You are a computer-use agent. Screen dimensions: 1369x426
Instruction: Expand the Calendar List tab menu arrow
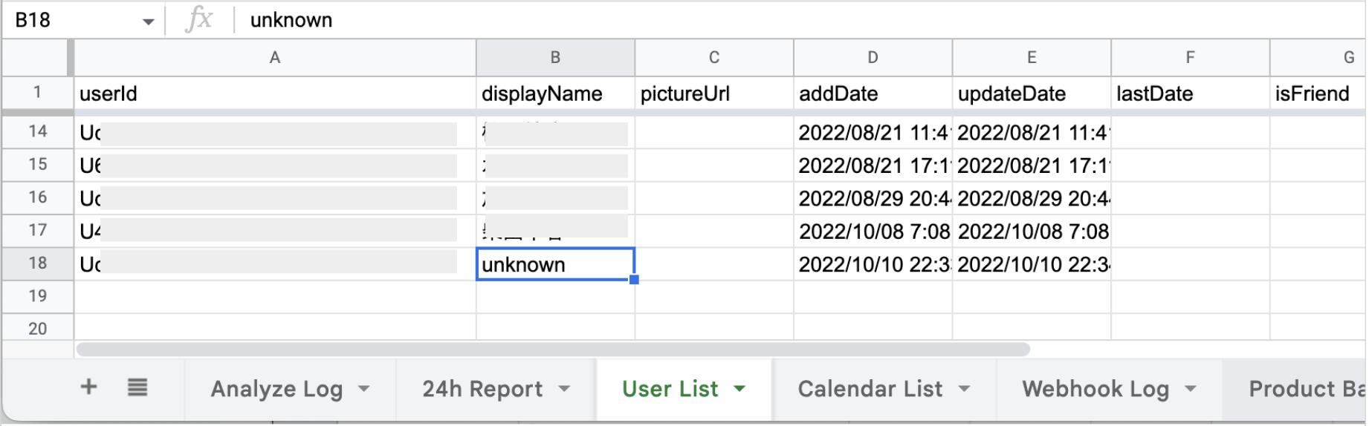(964, 388)
